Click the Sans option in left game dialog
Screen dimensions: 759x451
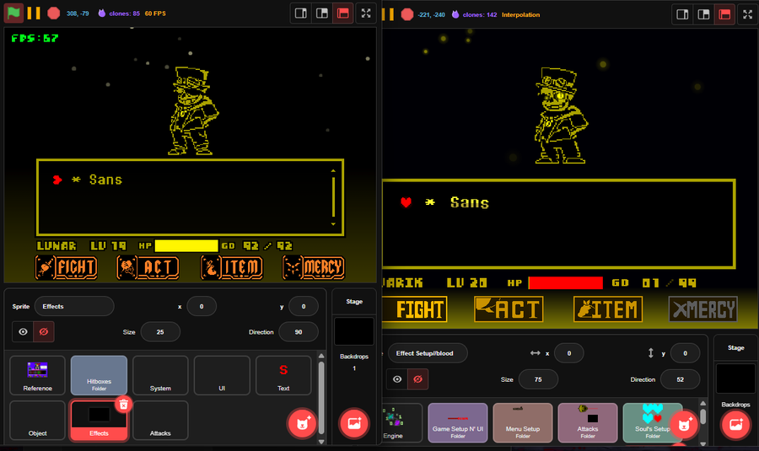(x=106, y=180)
